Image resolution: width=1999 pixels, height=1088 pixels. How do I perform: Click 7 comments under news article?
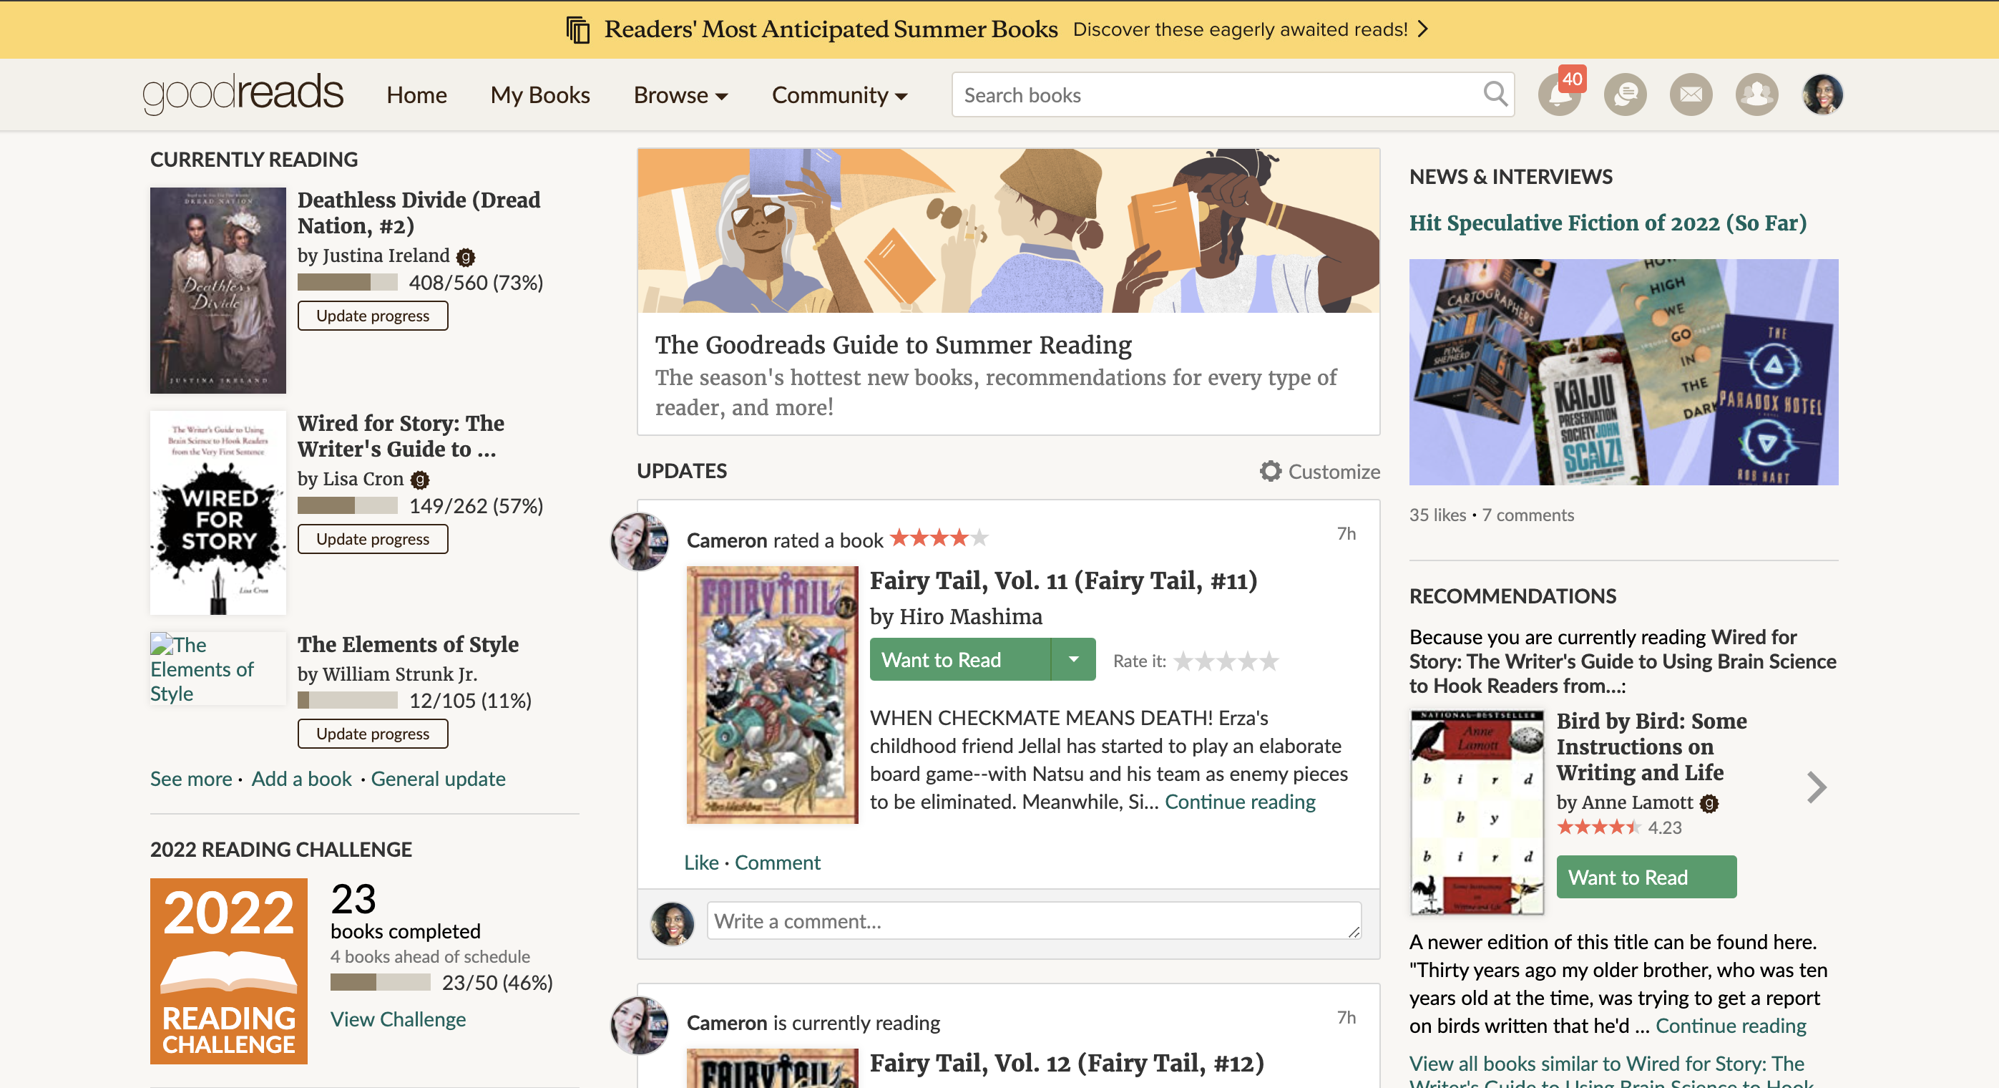point(1528,515)
